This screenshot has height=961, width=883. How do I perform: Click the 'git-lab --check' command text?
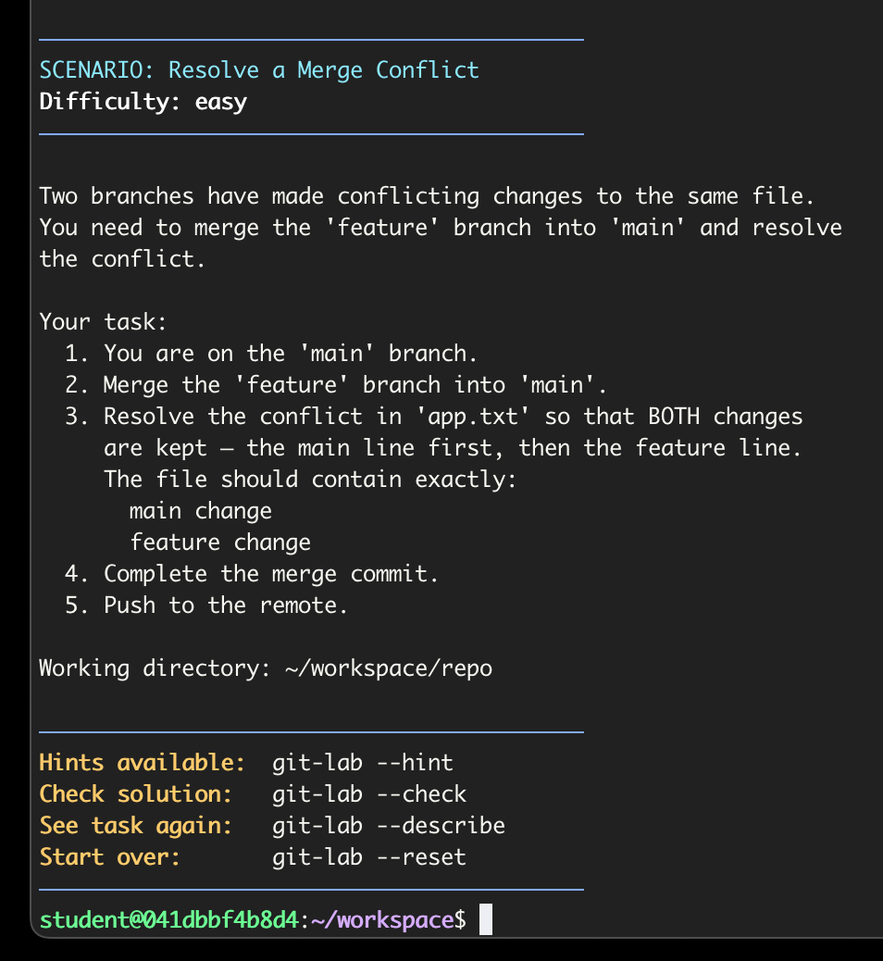coord(368,794)
